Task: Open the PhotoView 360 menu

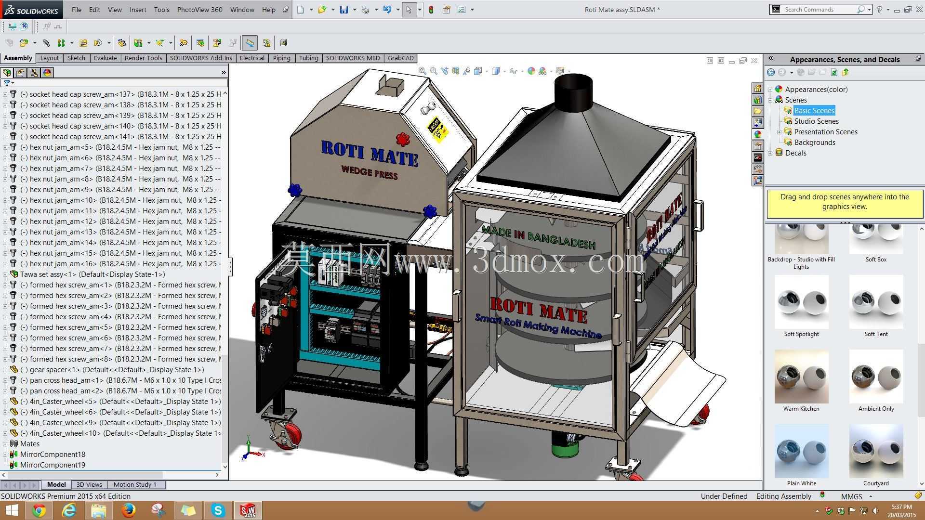Action: [200, 10]
